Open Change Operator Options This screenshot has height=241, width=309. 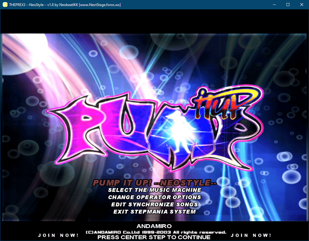(154, 197)
